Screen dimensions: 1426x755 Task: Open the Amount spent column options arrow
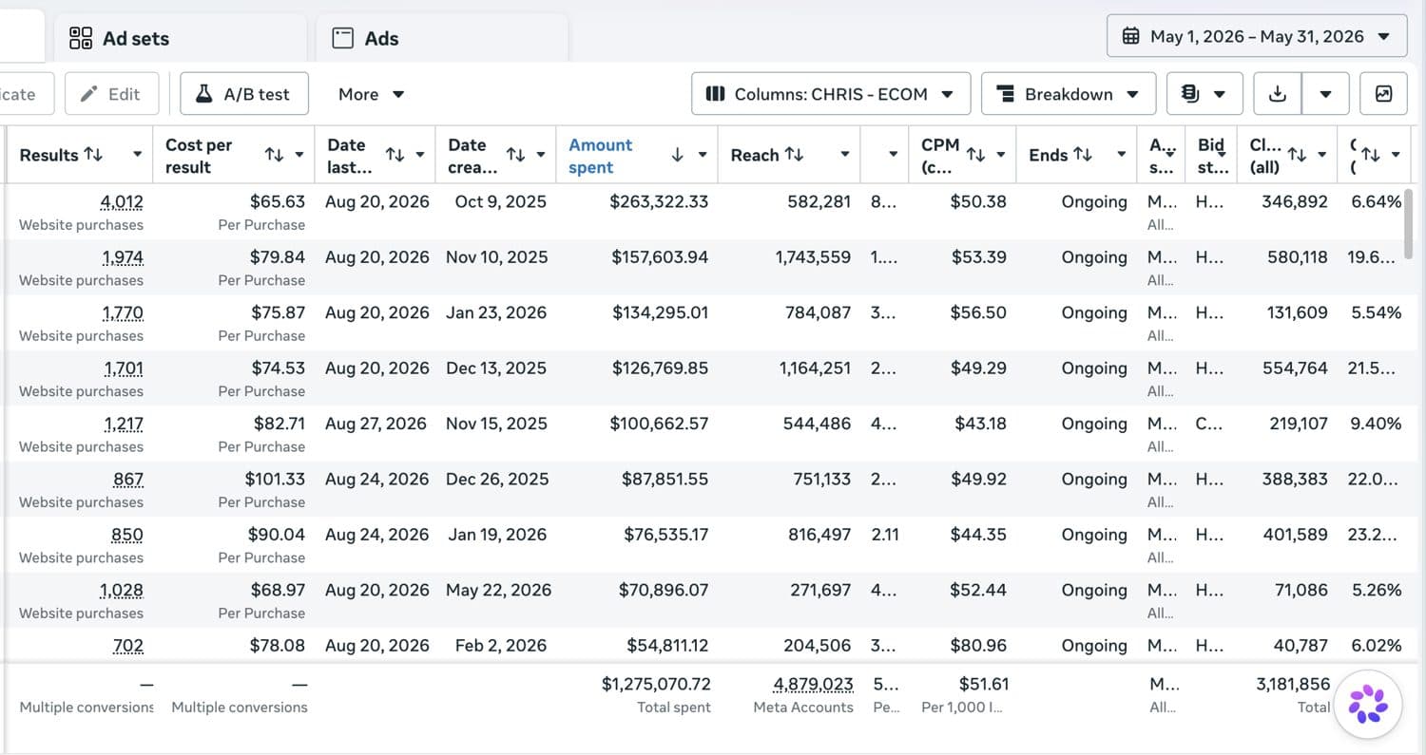(x=703, y=155)
